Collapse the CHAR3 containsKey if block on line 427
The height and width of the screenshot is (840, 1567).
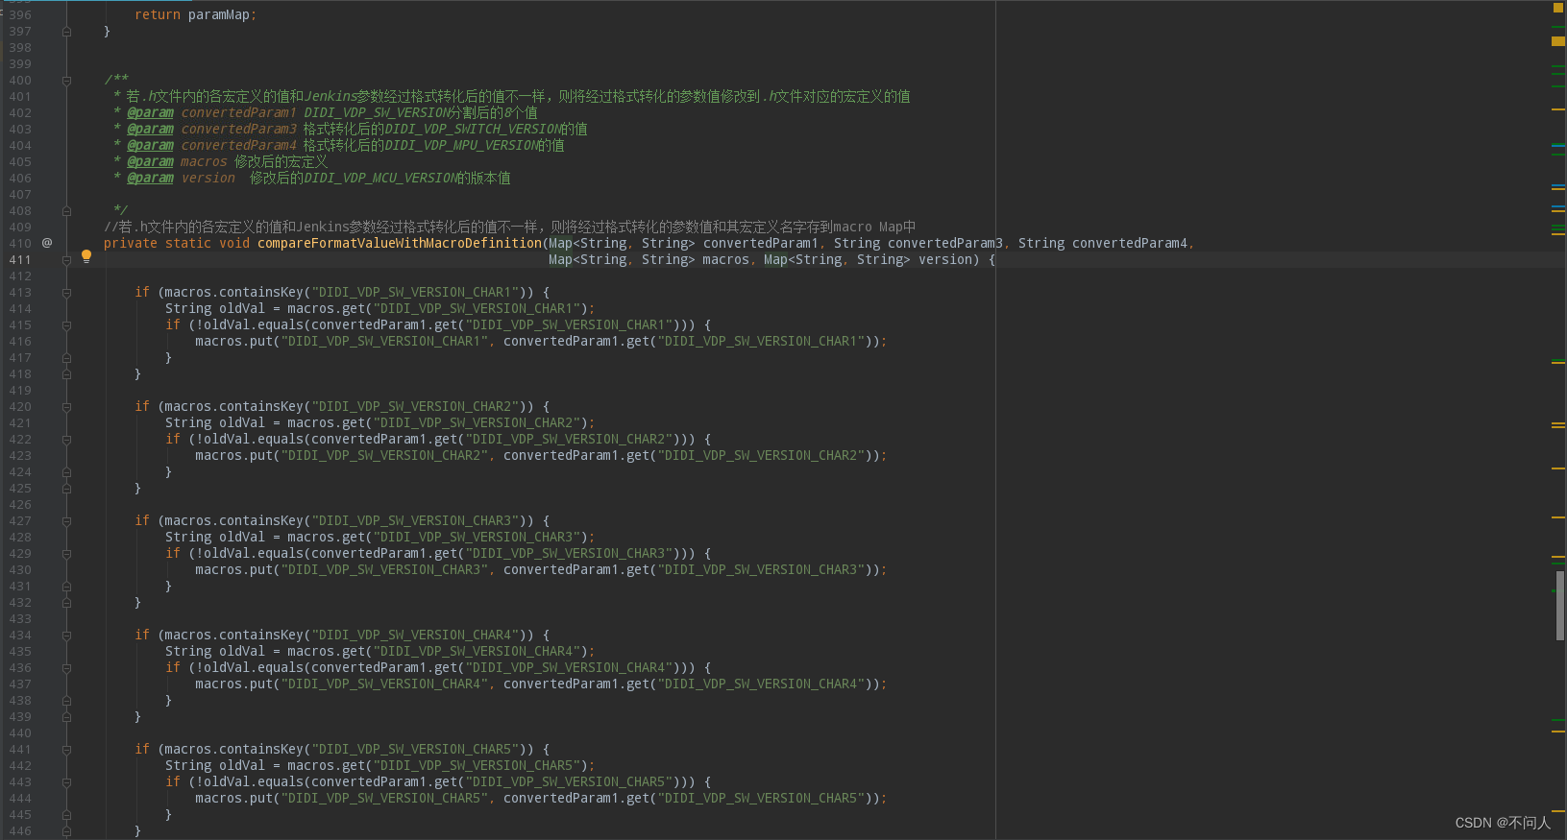click(66, 521)
